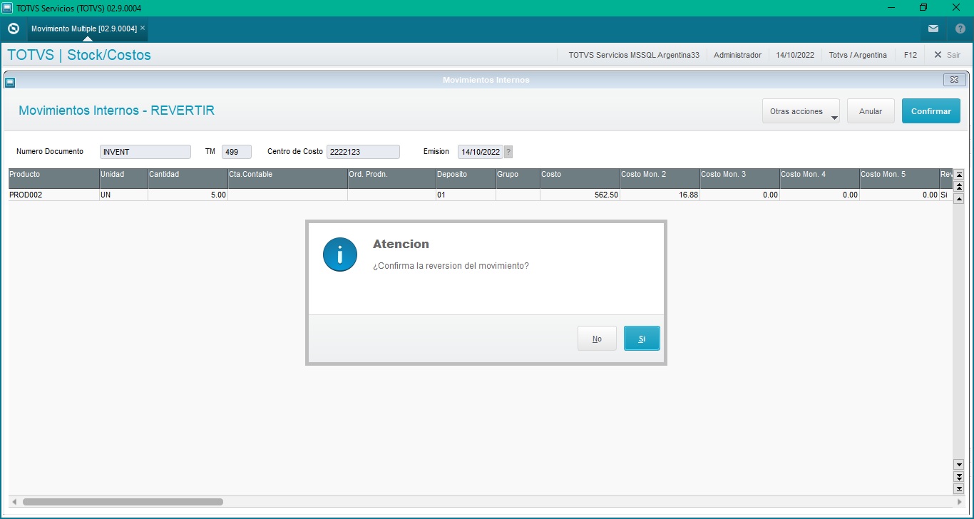Click the Sair exit button
This screenshot has width=974, height=519.
[x=948, y=55]
